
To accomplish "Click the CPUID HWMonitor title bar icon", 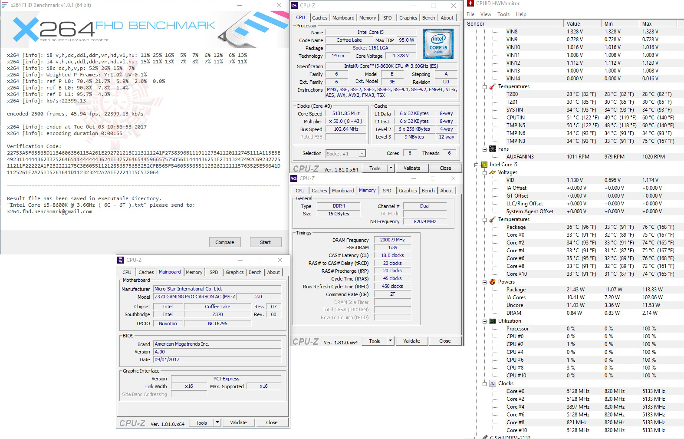I will 470,3.
